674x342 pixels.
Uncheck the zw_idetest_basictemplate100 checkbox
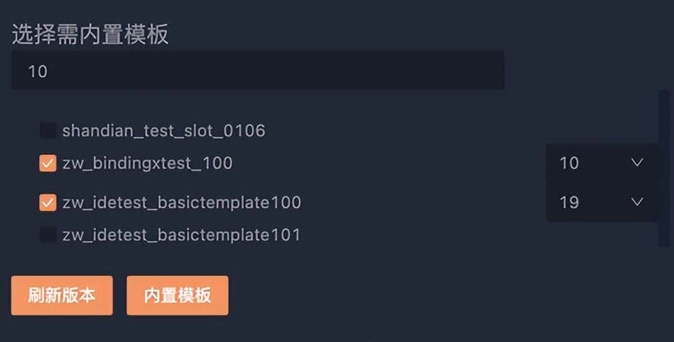[x=48, y=203]
